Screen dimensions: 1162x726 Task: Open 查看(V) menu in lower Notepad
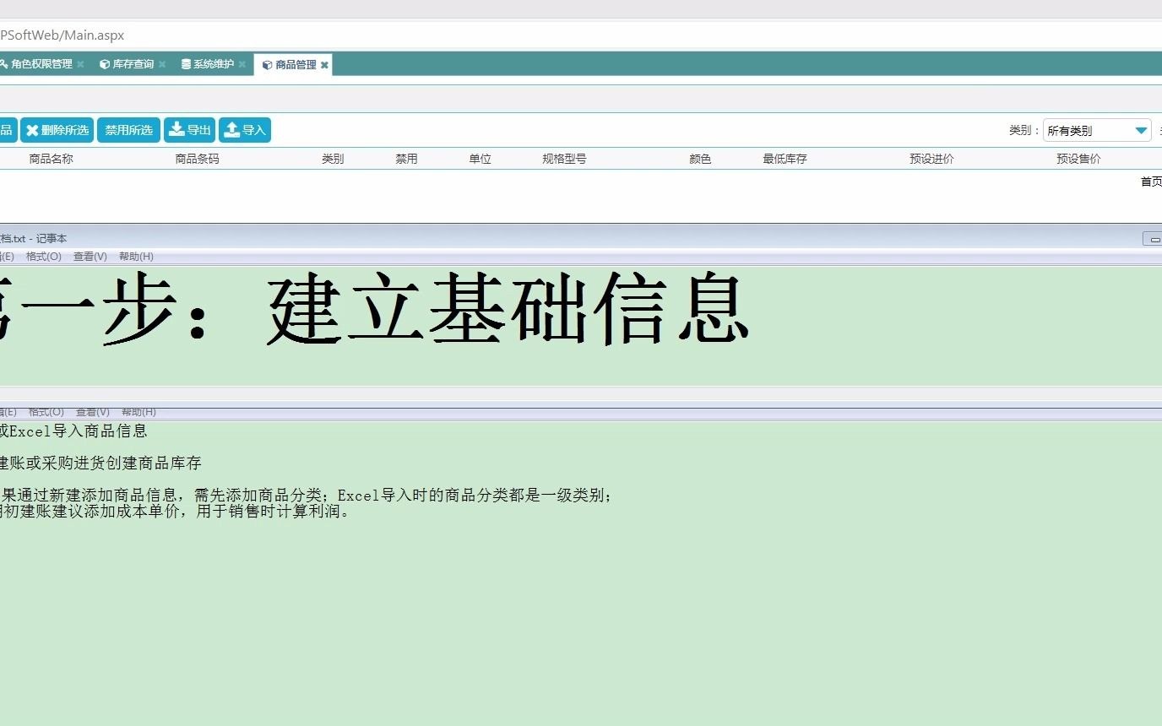(93, 412)
